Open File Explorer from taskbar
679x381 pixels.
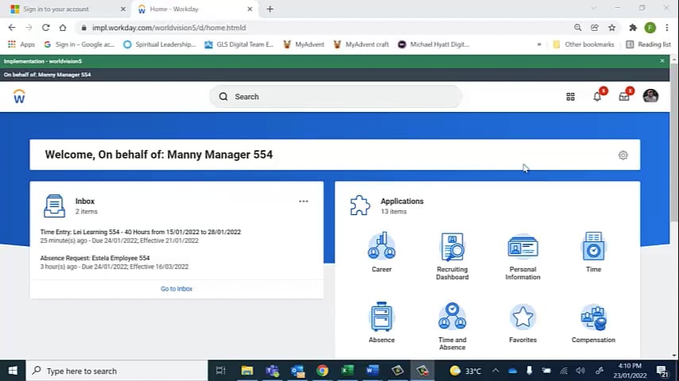point(246,371)
